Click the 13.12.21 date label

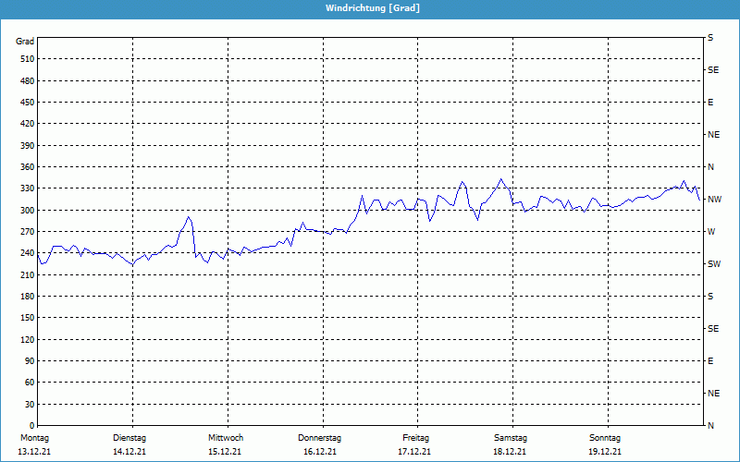click(33, 452)
